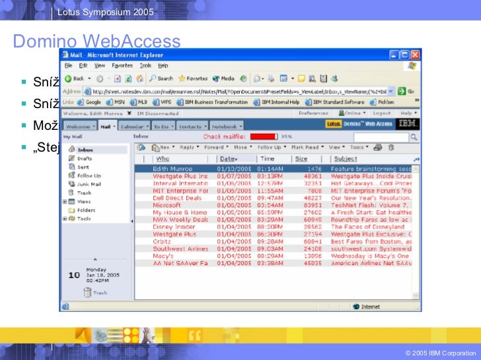Click the History icon after Media
The width and height of the screenshot is (481, 360).
(x=244, y=78)
